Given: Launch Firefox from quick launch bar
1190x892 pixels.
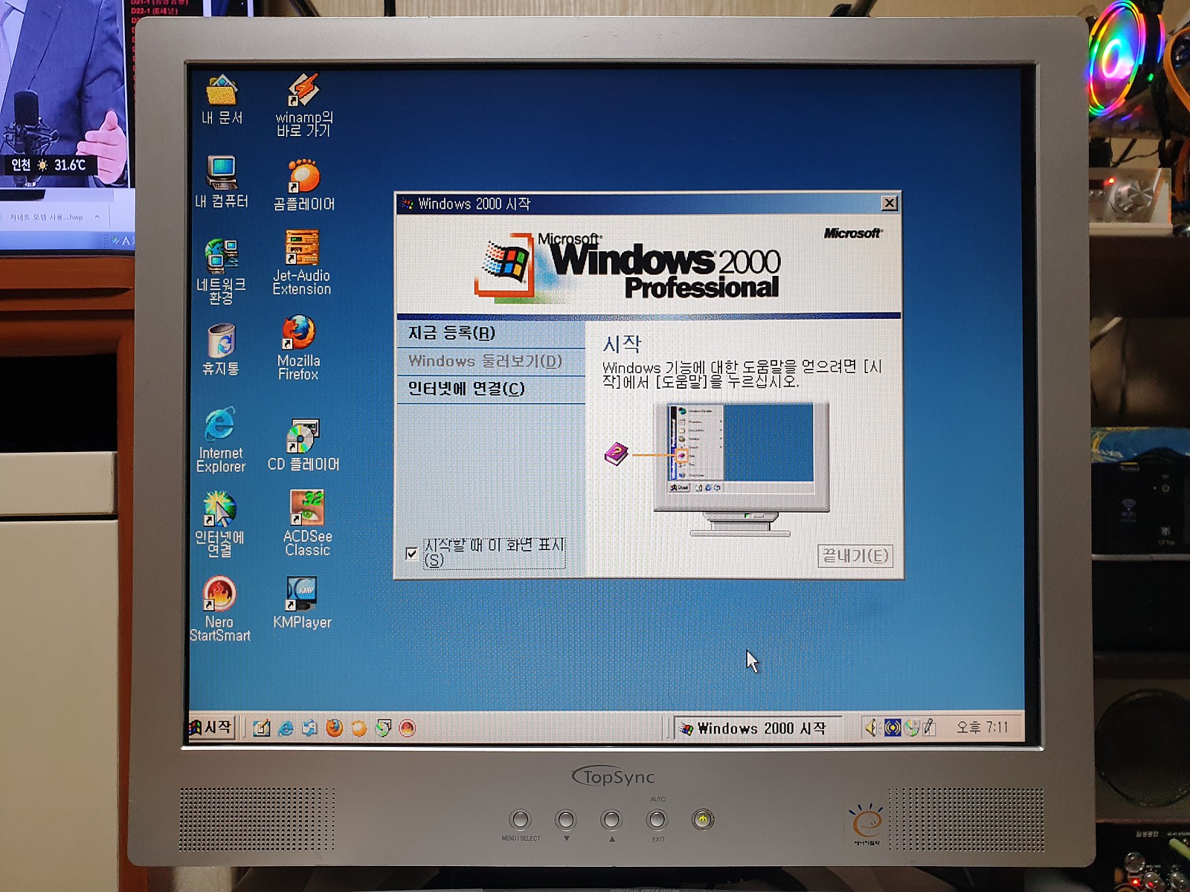Looking at the screenshot, I should click(335, 728).
